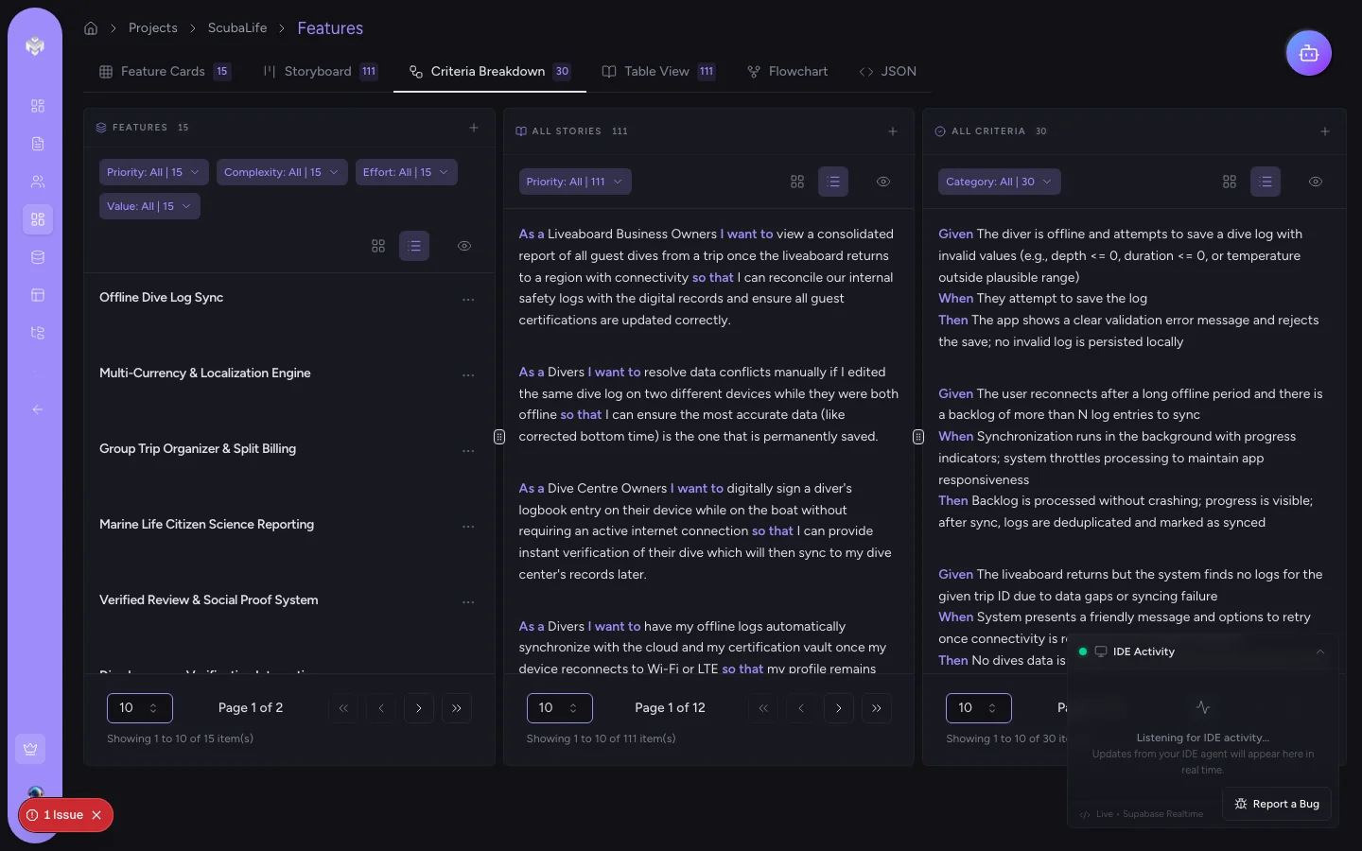1362x851 pixels.
Task: Open the Table layout icon in sidebar
Action: [38, 295]
